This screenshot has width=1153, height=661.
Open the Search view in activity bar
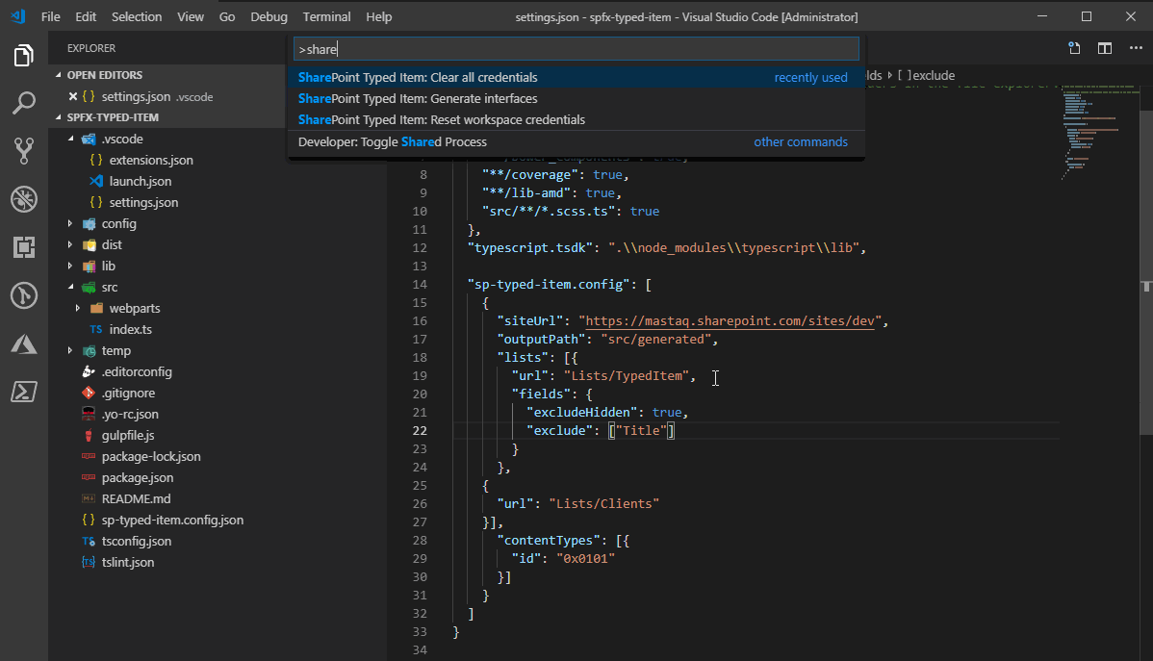click(24, 103)
